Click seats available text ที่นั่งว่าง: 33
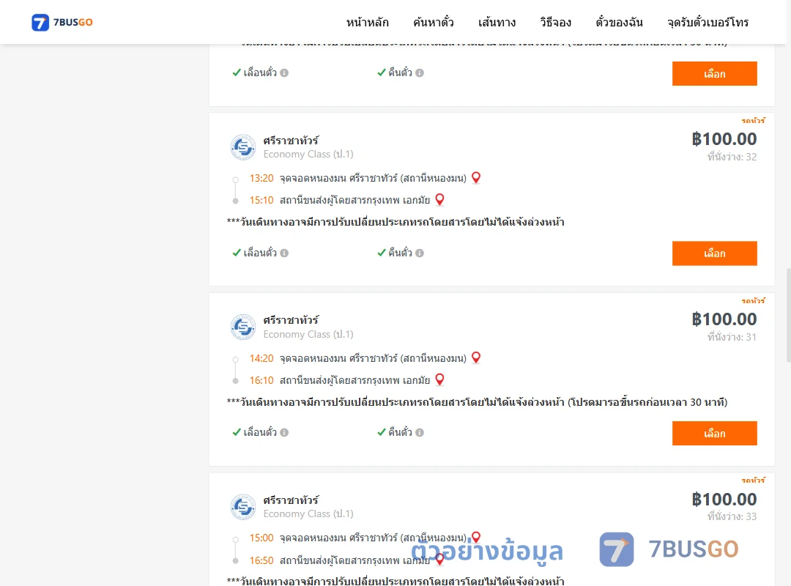This screenshot has height=586, width=791. (732, 516)
